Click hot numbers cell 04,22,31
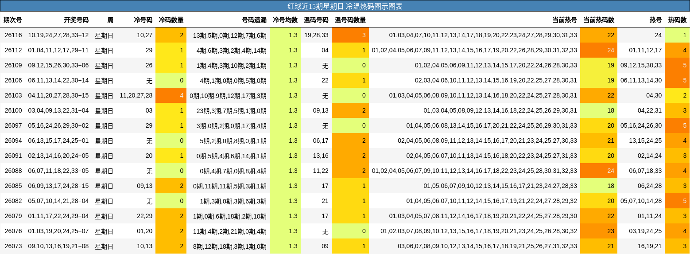This screenshot has width=690, height=254. [650, 110]
